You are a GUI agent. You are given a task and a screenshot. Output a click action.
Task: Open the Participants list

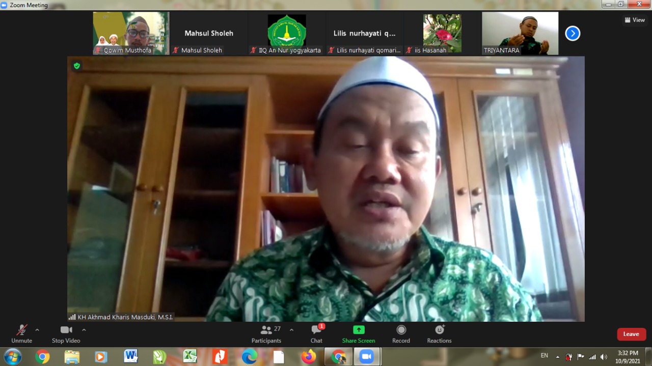266,333
